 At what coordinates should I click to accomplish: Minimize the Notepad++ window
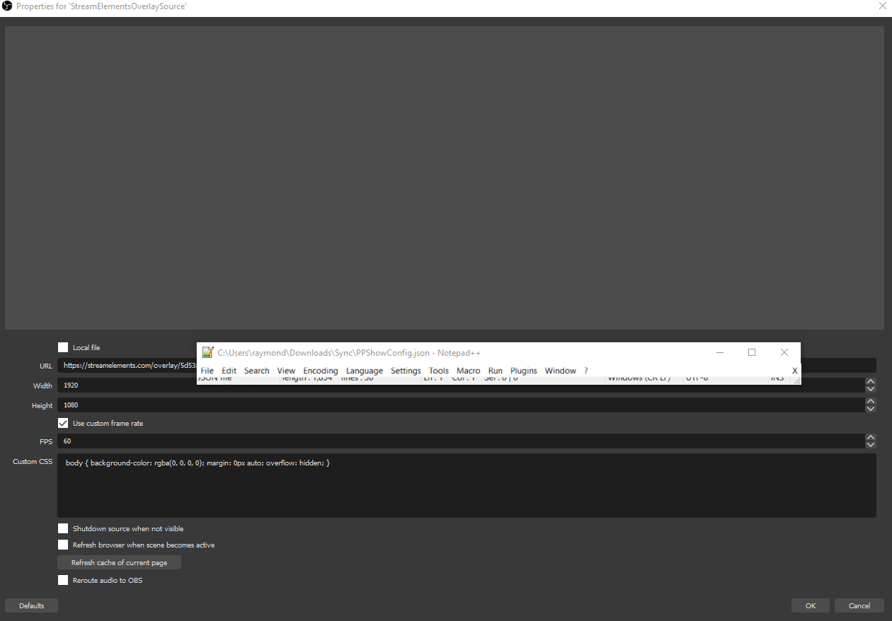click(x=720, y=352)
